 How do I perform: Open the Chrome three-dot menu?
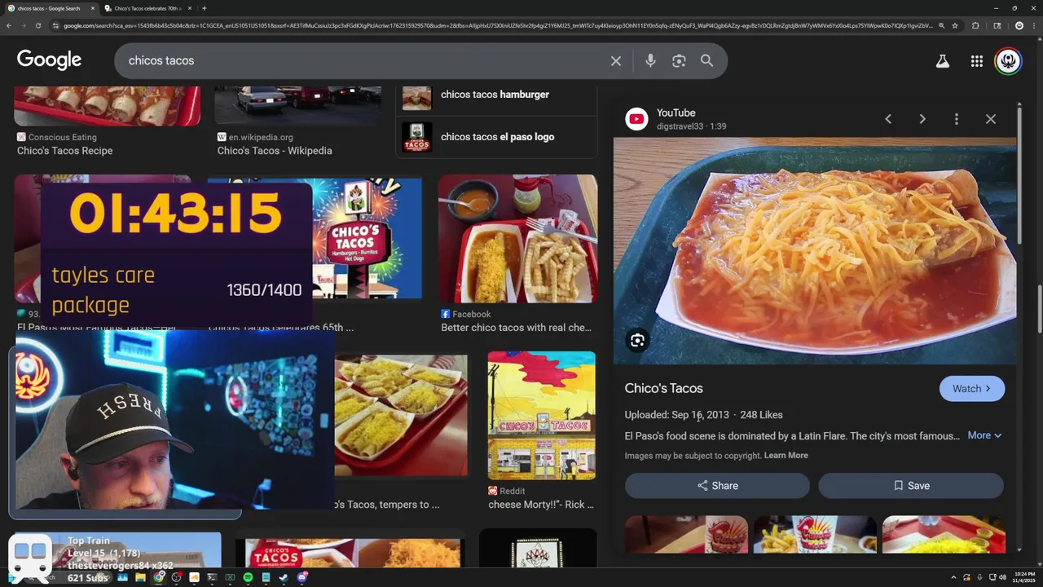click(1034, 25)
